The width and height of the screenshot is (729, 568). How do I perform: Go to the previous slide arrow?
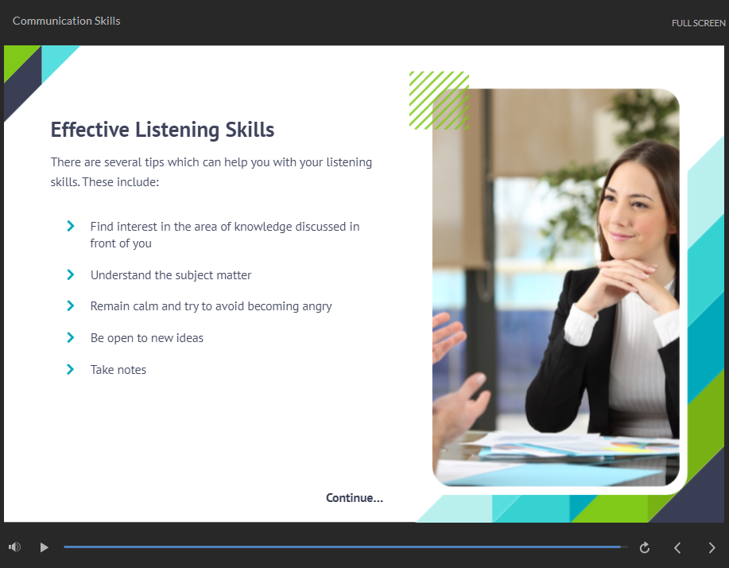677,547
